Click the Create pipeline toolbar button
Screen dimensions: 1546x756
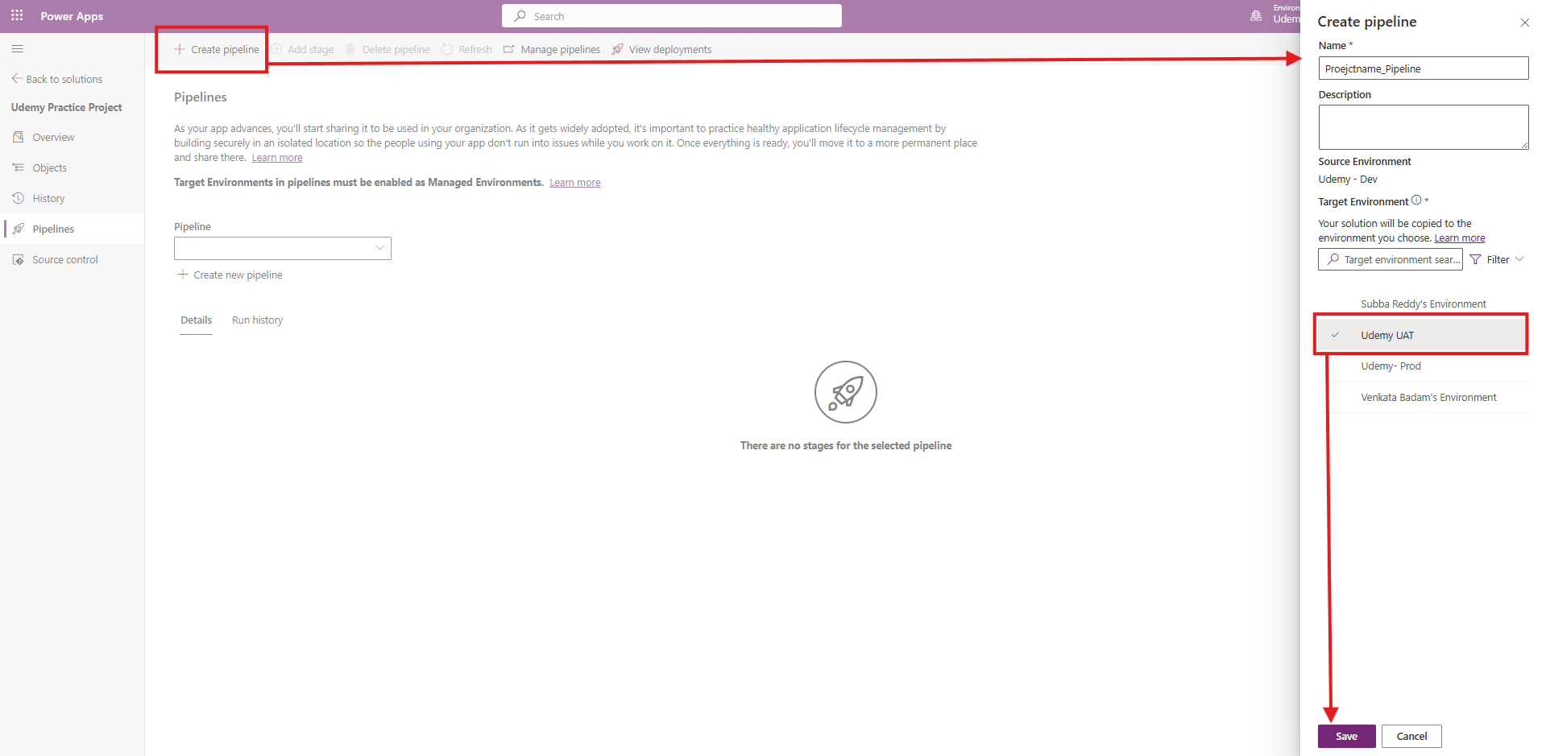[x=217, y=49]
